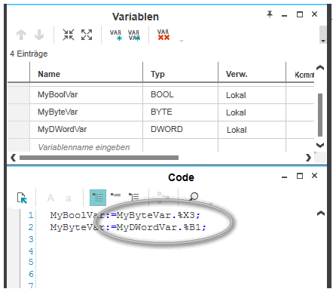The width and height of the screenshot is (336, 292).
Task: Click the move variable up arrow
Action: click(21, 35)
